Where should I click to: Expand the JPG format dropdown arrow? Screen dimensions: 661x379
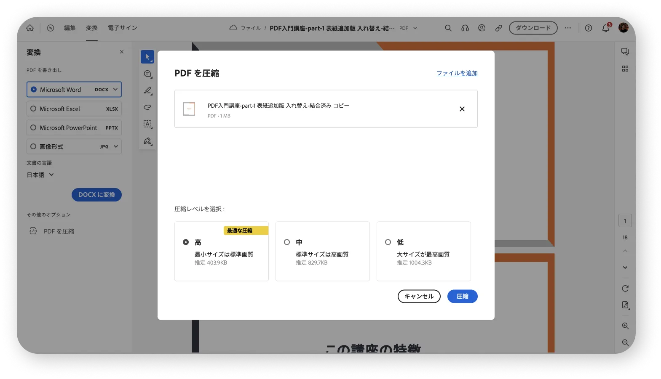[x=116, y=146]
